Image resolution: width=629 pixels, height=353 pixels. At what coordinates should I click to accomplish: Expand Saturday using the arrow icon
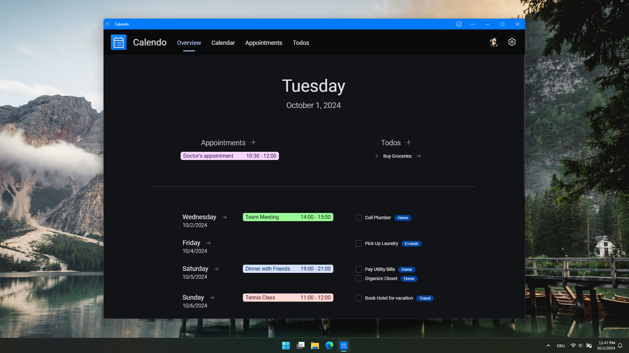pos(216,269)
